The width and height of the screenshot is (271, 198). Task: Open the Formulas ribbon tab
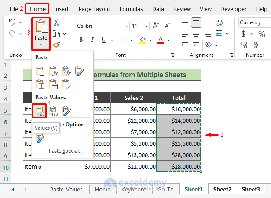click(131, 9)
